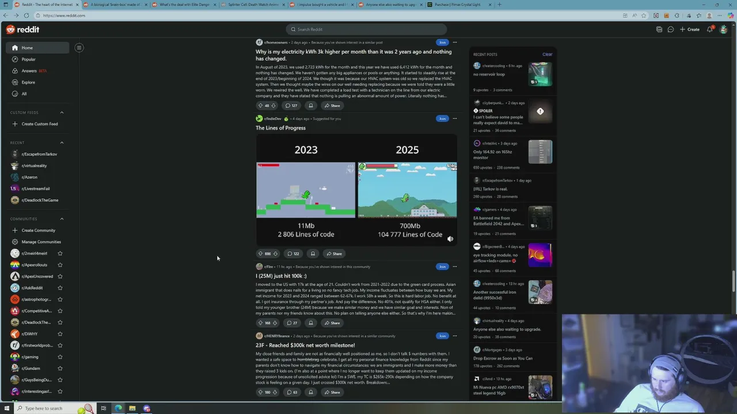Downvote the electricity kWh post
737x414 pixels.
coord(273,105)
